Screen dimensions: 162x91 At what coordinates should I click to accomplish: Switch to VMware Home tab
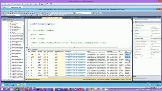tap(4, 7)
